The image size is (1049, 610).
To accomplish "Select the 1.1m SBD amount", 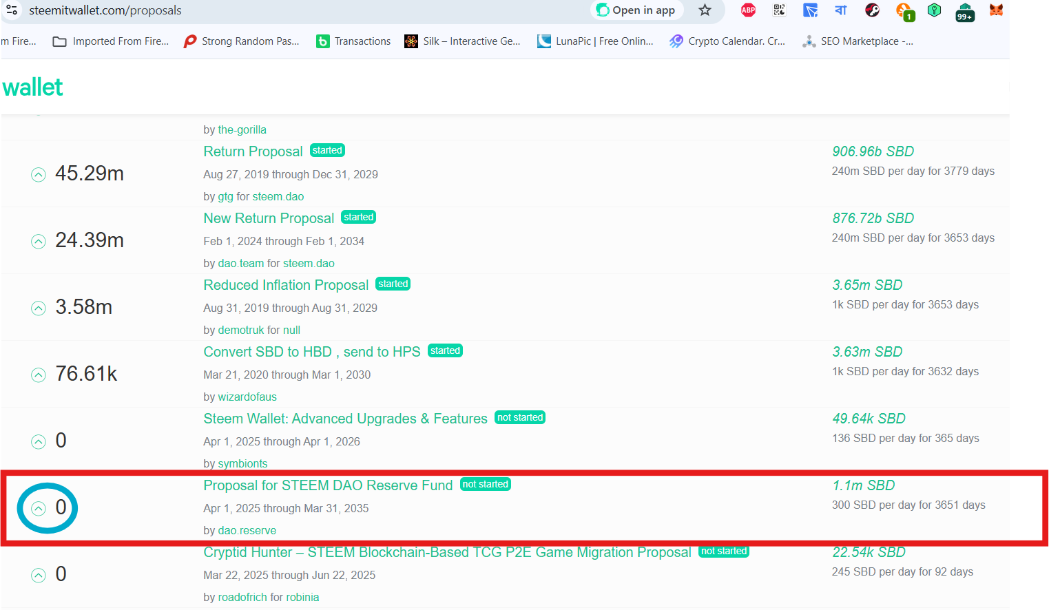I will (x=863, y=485).
